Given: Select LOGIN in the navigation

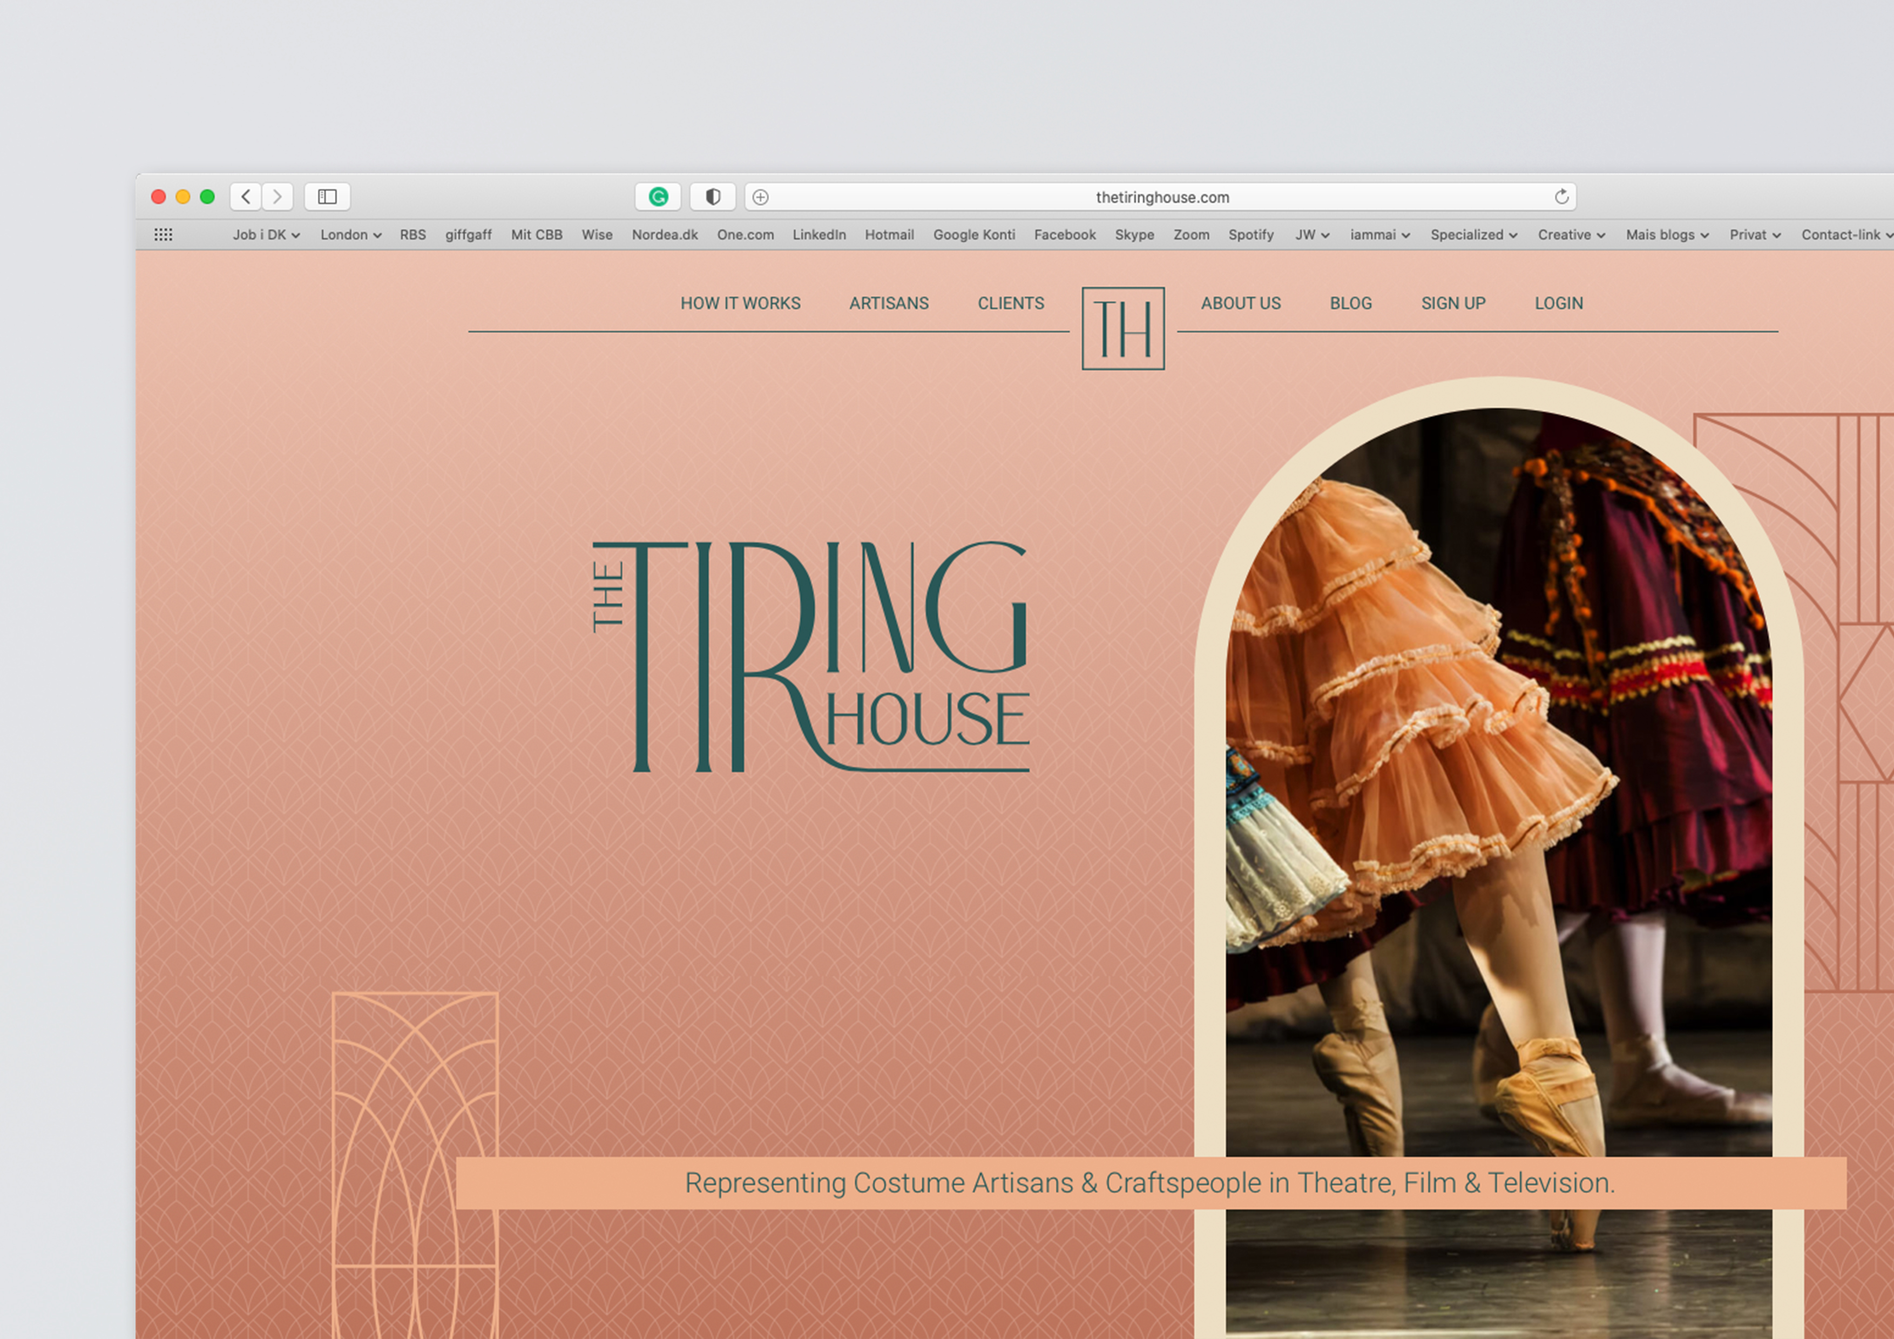Looking at the screenshot, I should tap(1558, 303).
